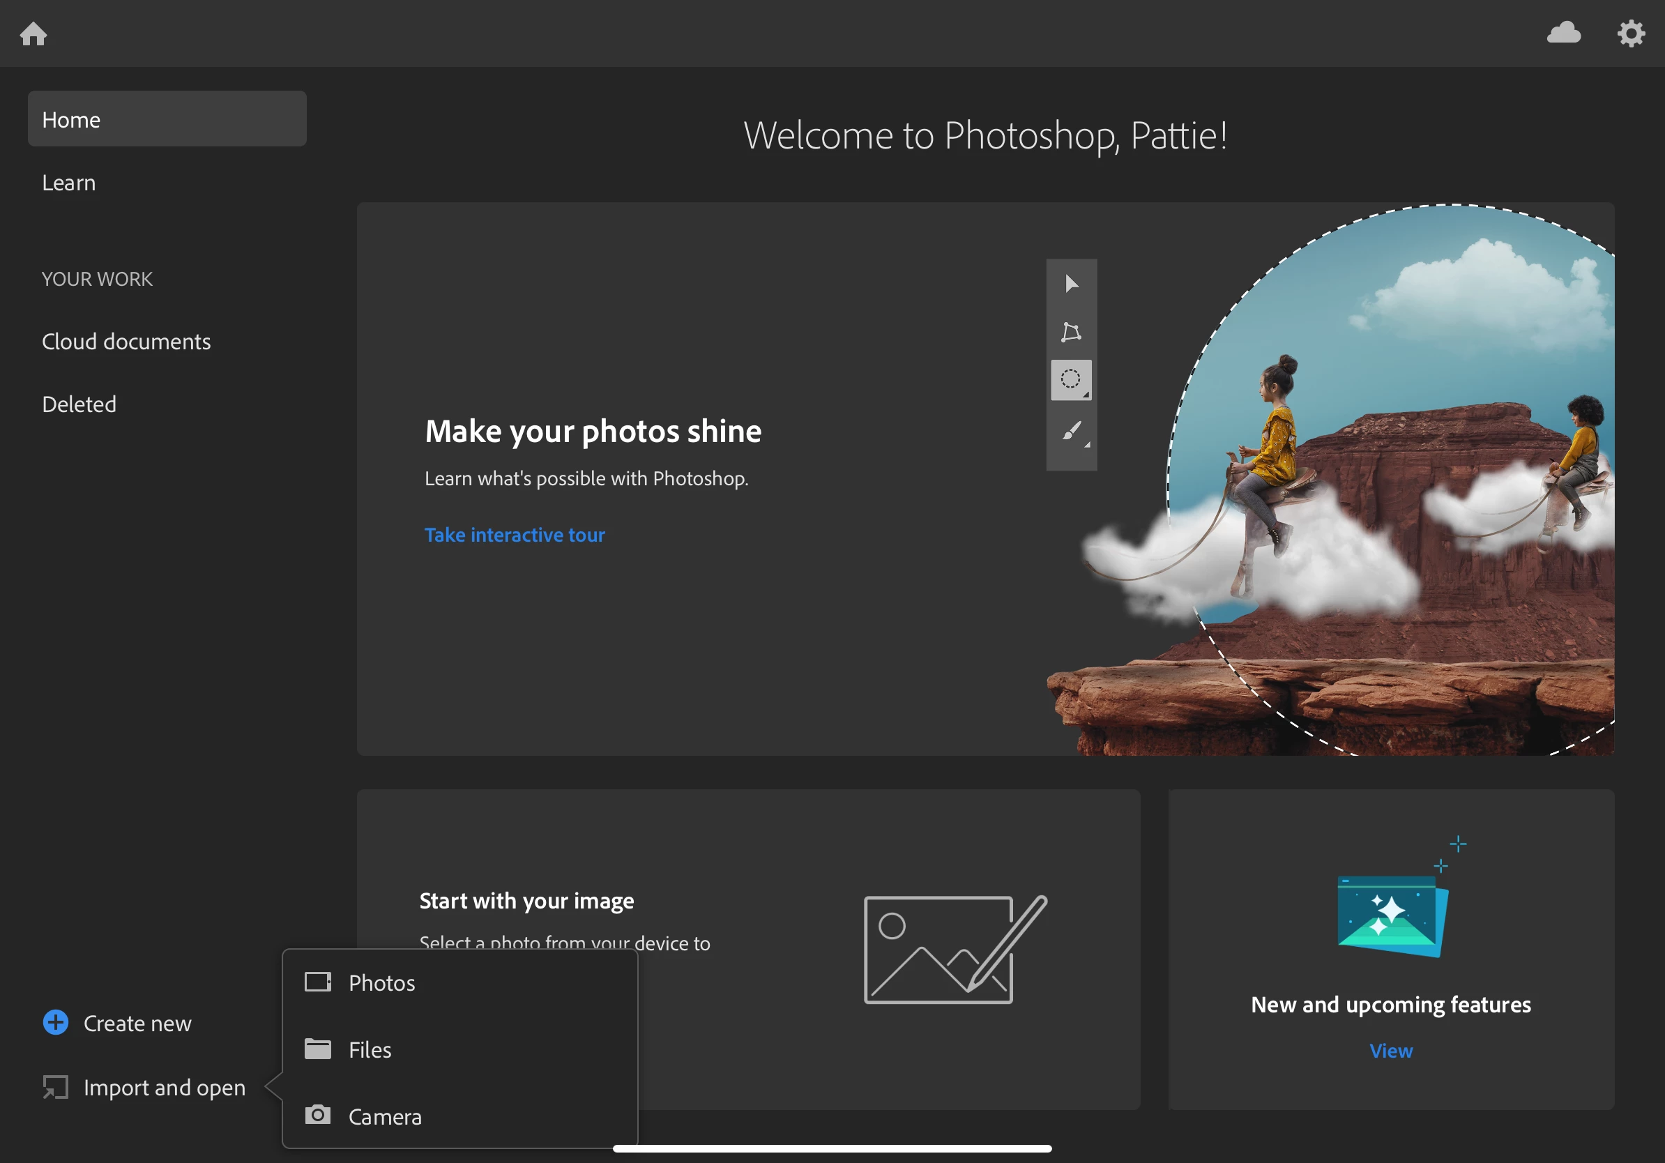Choose Files from import popup
The width and height of the screenshot is (1665, 1163).
[x=370, y=1050]
